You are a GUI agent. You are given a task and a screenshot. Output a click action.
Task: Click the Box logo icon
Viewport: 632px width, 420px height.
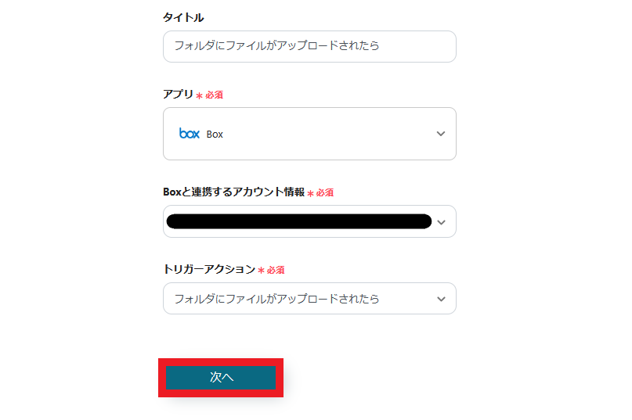(x=189, y=134)
